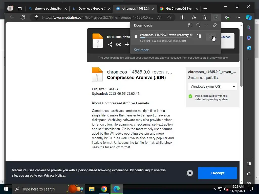259x194 pixels.
Task: Activate Read aloud icon in address bar
Action: pyautogui.click(x=159, y=17)
